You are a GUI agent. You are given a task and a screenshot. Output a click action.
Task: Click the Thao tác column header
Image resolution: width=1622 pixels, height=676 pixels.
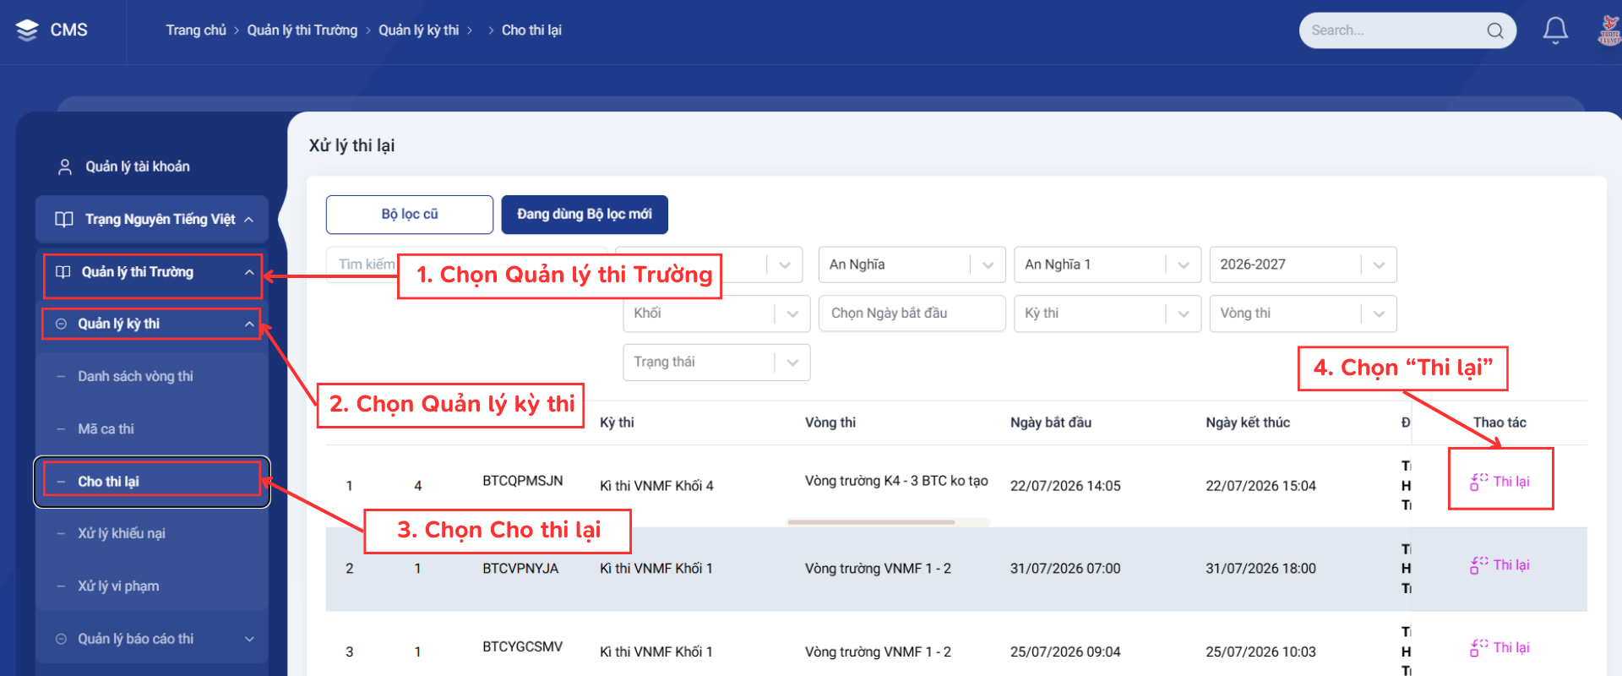coord(1500,422)
